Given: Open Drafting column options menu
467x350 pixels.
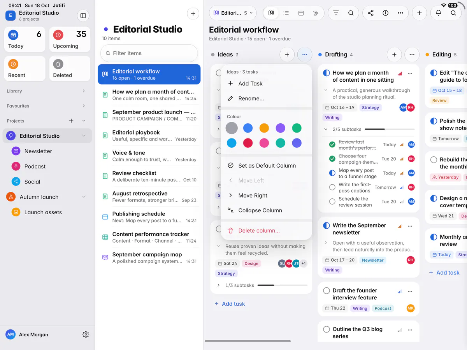Looking at the screenshot, I should coord(412,55).
